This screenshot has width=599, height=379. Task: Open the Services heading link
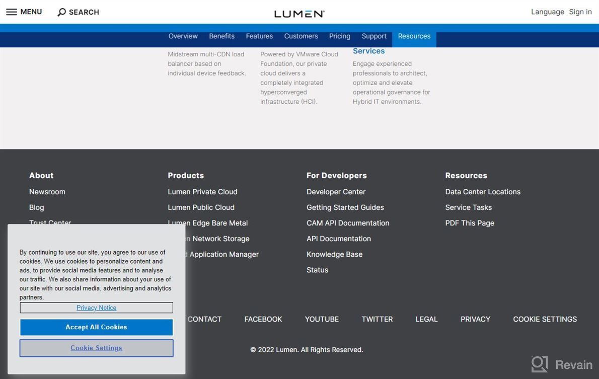368,51
